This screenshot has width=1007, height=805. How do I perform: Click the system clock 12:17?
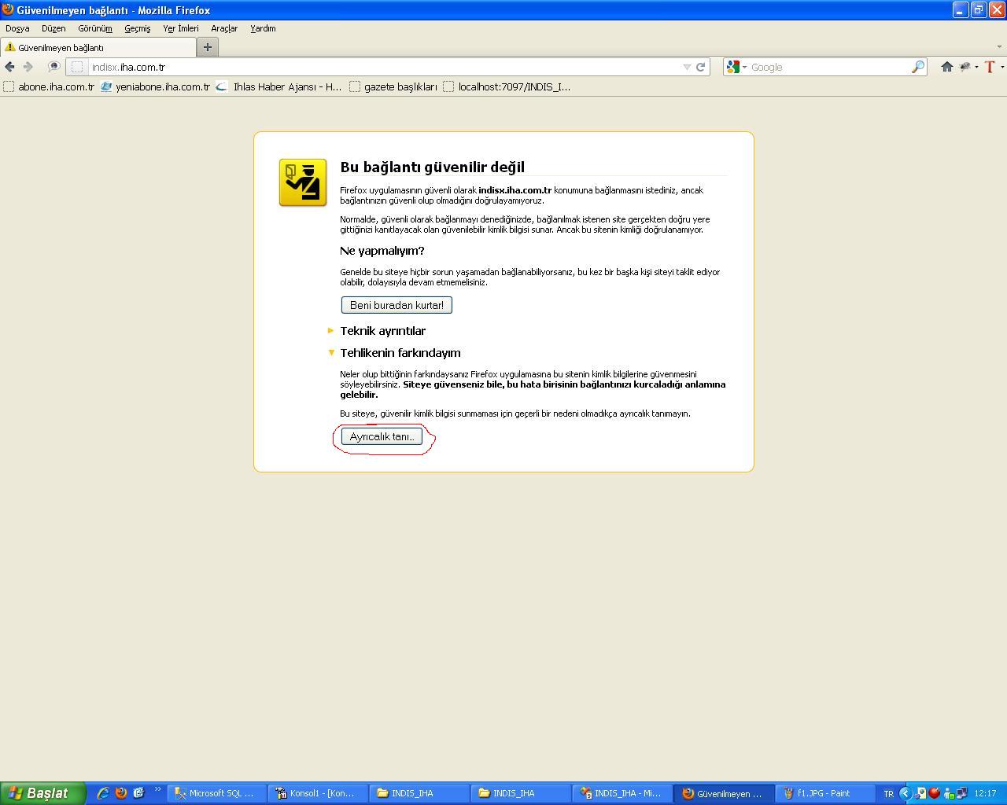pos(985,793)
